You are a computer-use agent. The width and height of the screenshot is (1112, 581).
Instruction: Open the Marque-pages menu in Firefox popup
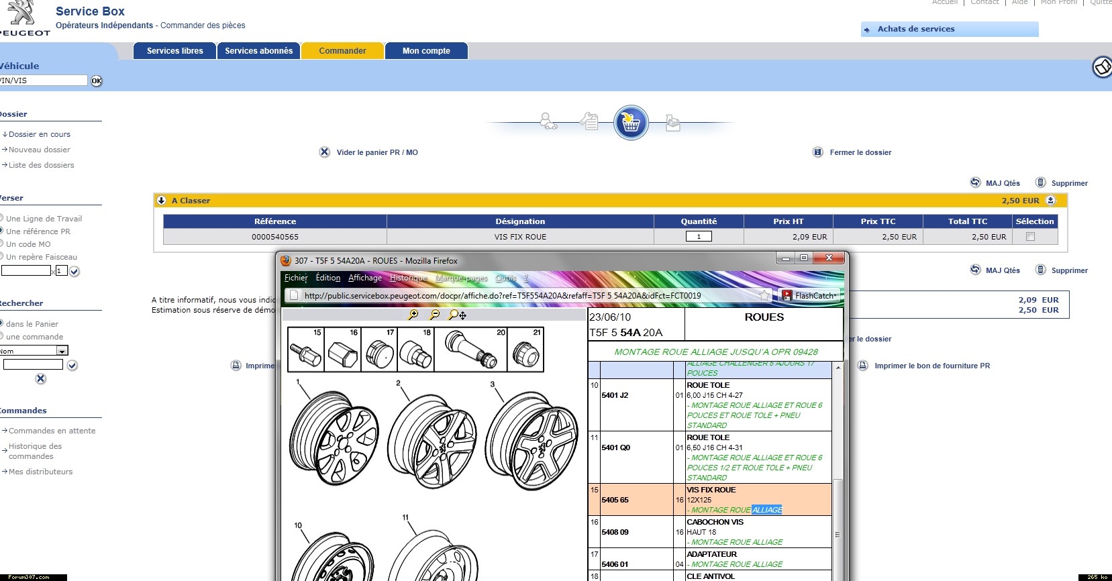461,278
